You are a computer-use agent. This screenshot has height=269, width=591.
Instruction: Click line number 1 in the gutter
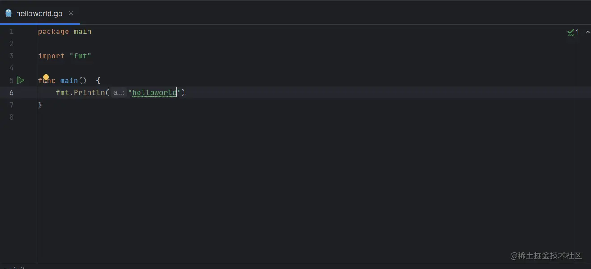click(x=11, y=32)
